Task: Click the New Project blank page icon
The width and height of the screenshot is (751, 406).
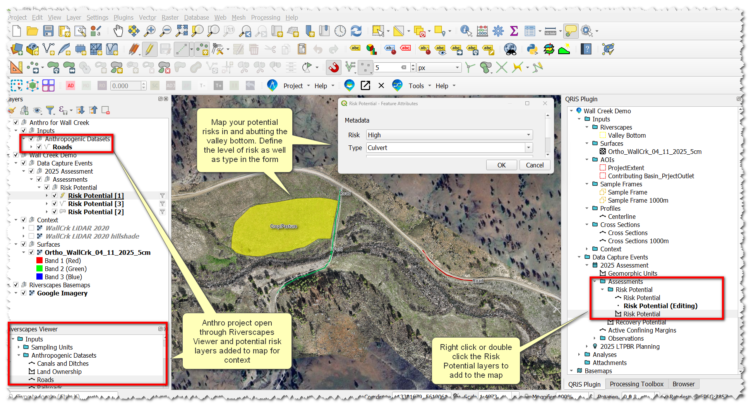Action: click(17, 31)
